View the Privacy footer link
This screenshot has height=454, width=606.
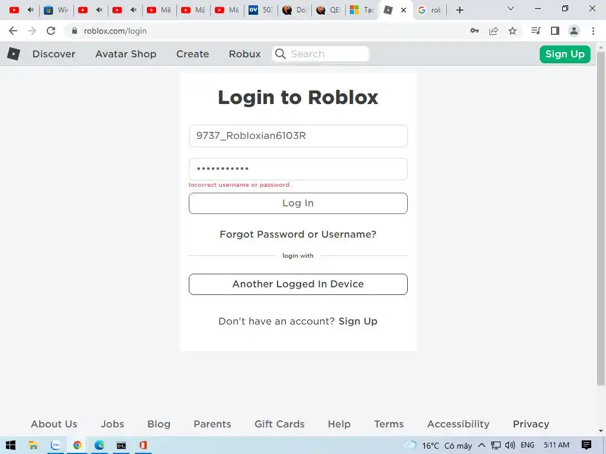tap(531, 424)
